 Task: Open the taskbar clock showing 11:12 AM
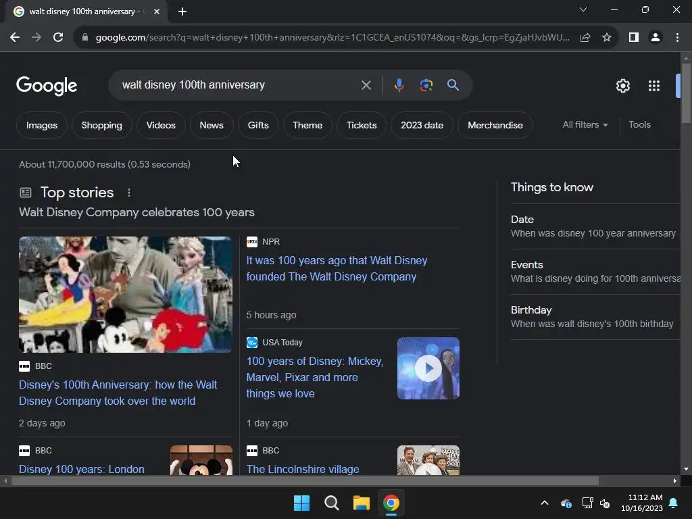642,503
